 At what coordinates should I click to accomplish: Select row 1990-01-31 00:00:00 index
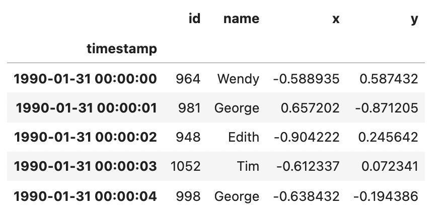pyautogui.click(x=85, y=79)
